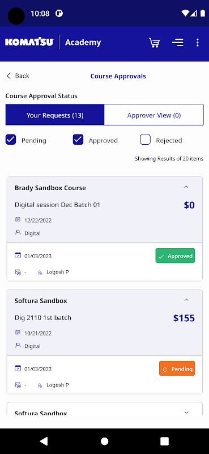Switch to Your Requests (13) tab
Image resolution: width=209 pixels, height=454 pixels.
coord(55,115)
